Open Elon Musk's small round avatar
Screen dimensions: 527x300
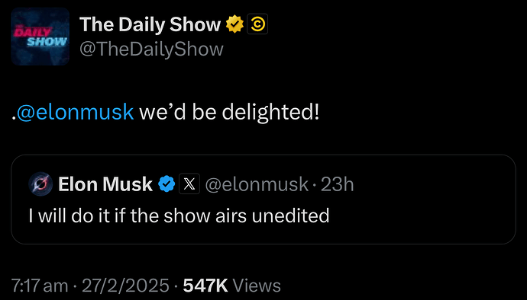click(40, 184)
